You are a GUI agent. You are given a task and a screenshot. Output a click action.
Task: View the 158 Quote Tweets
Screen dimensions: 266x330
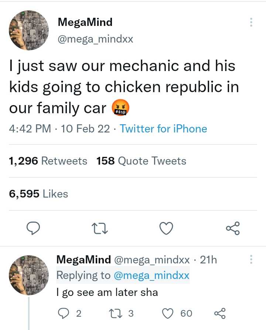pos(141,161)
